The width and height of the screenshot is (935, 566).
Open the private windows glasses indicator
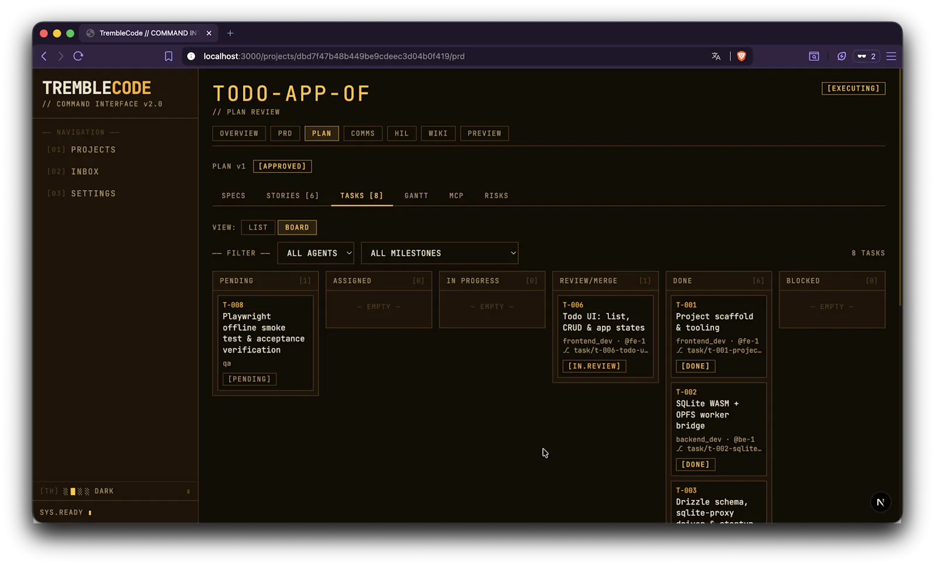click(x=867, y=56)
